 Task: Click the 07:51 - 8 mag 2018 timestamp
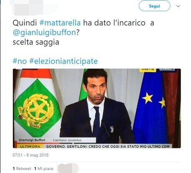[x=31, y=155]
